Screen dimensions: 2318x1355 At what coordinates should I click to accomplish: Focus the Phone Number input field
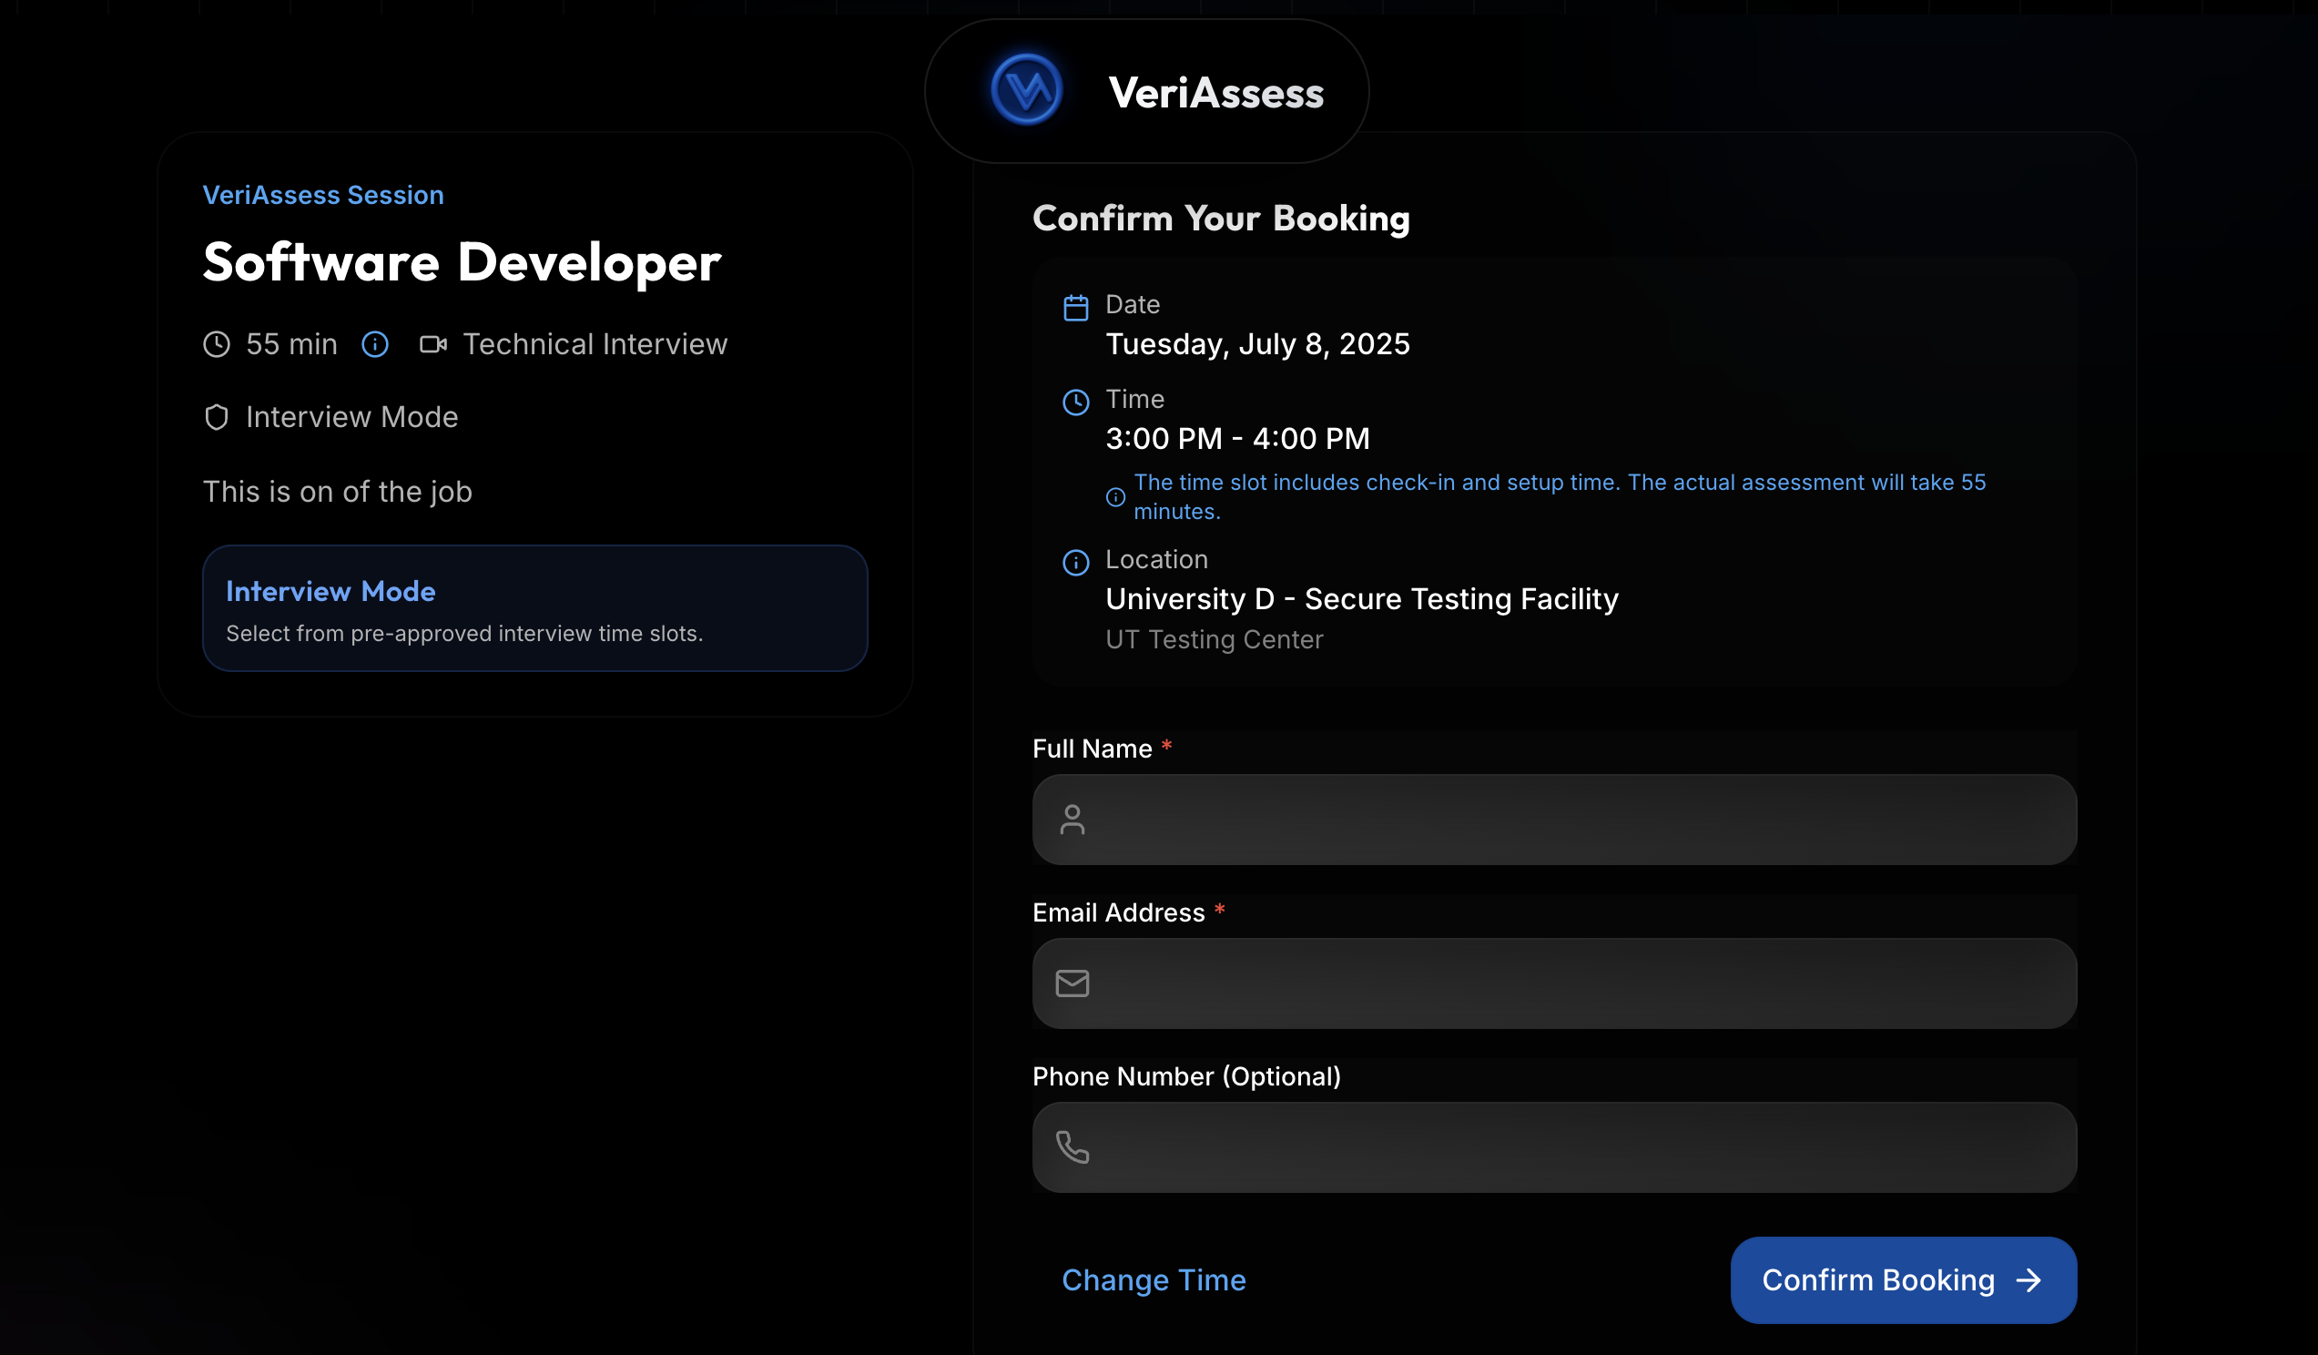coord(1554,1147)
